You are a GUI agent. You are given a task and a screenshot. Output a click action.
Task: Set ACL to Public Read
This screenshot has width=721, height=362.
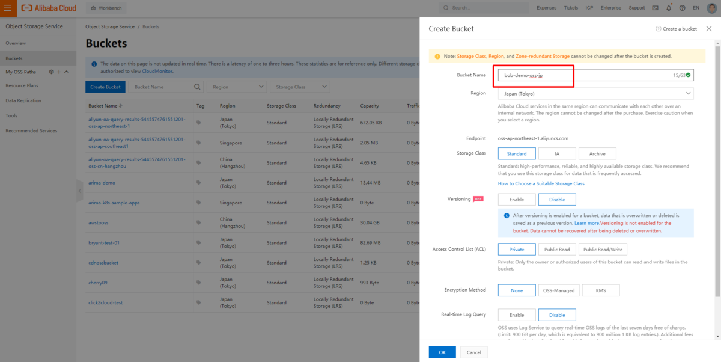click(557, 249)
